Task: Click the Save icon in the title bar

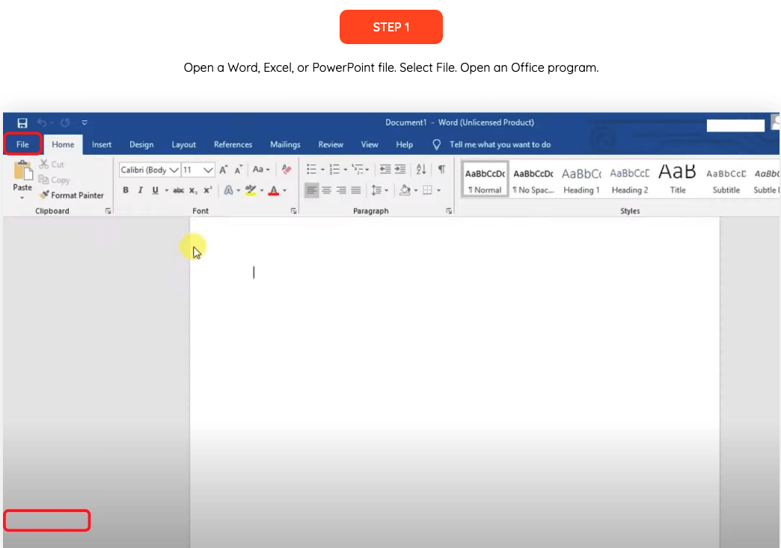Action: pos(22,123)
